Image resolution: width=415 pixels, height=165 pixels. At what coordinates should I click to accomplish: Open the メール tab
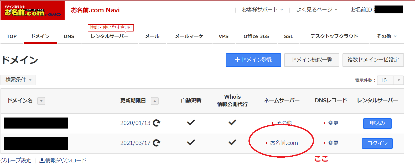tap(152, 36)
